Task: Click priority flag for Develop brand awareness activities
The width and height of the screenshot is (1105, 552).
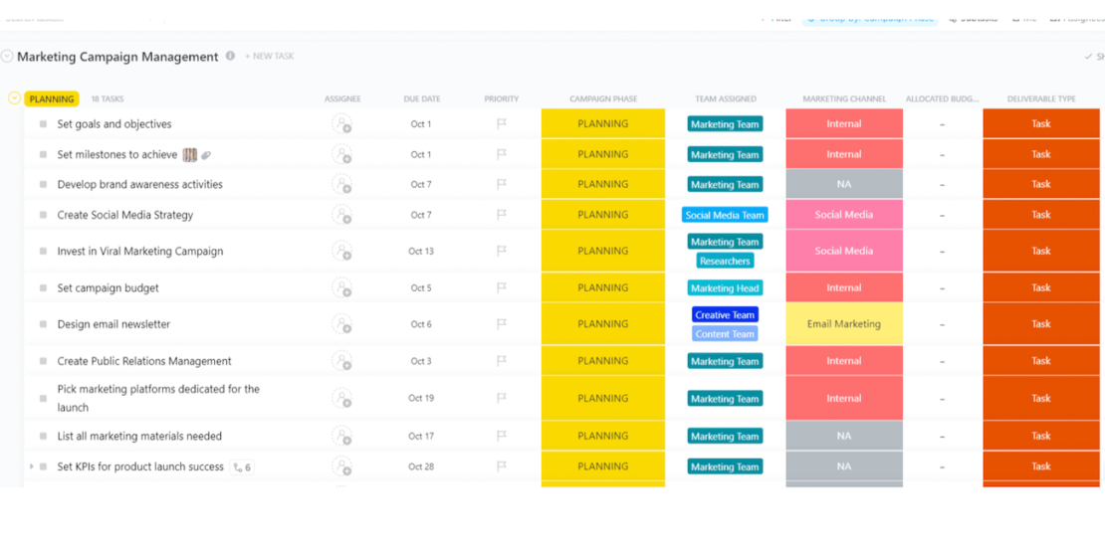Action: 502,184
